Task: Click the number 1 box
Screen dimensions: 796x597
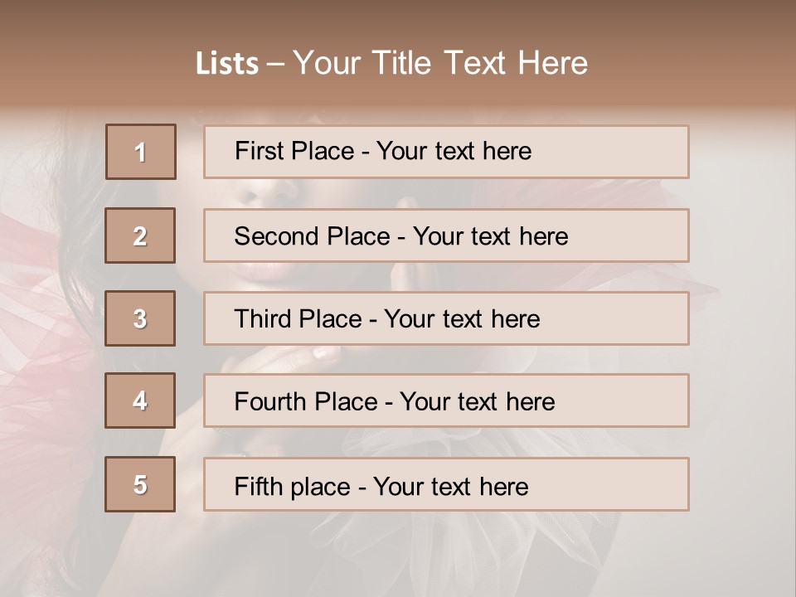Action: coord(141,152)
